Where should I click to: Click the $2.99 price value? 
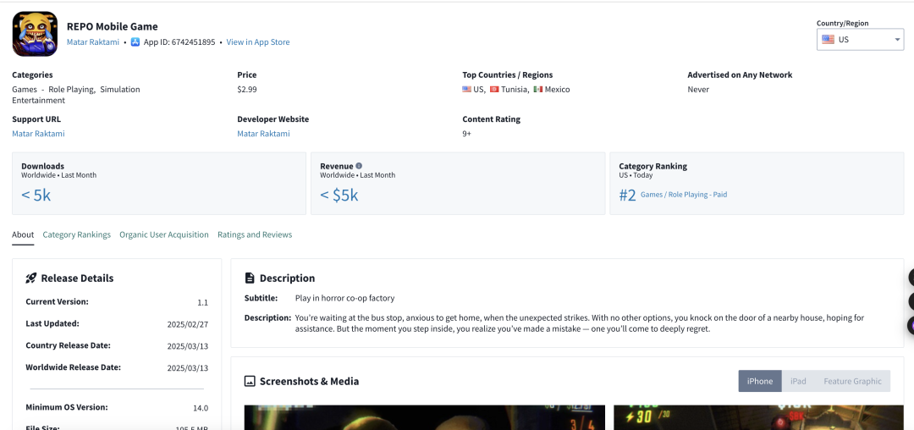(246, 90)
